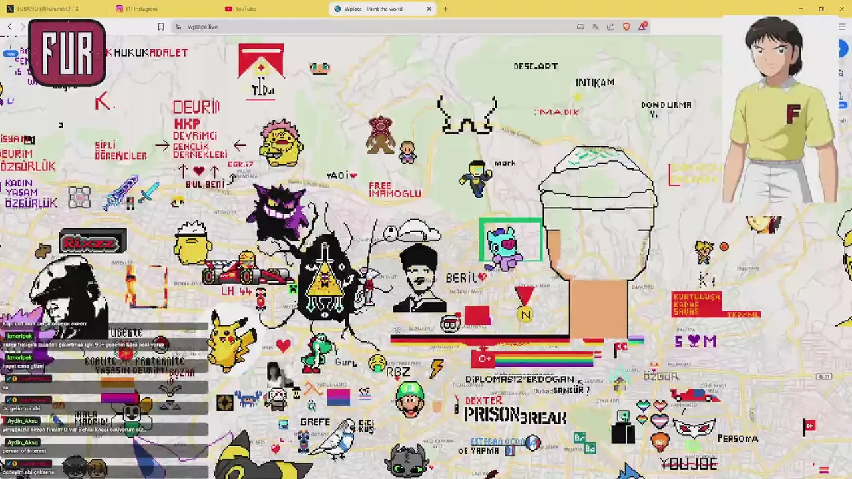Click the red DEVRIM text near HKP
The height and width of the screenshot is (479, 852).
click(x=196, y=107)
